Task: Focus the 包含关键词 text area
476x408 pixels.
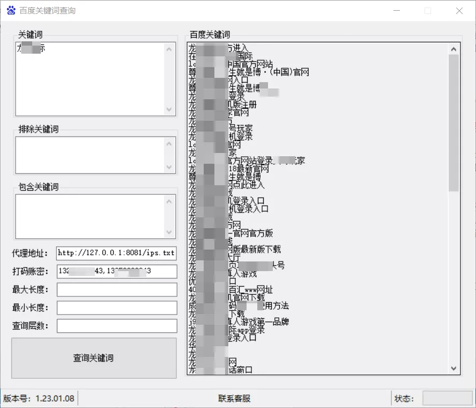Action: click(x=90, y=216)
